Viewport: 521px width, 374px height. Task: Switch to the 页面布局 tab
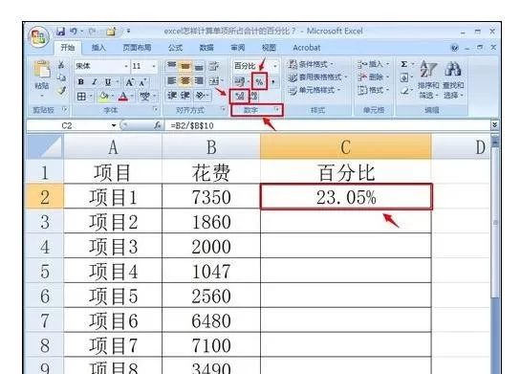[137, 48]
